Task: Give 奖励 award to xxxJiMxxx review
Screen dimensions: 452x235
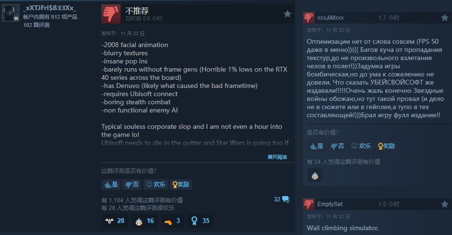Action: coord(386,146)
